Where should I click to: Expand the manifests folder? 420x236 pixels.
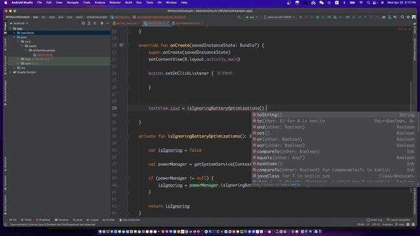point(14,33)
